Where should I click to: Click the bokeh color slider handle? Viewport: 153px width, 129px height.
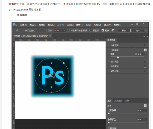[109, 122]
